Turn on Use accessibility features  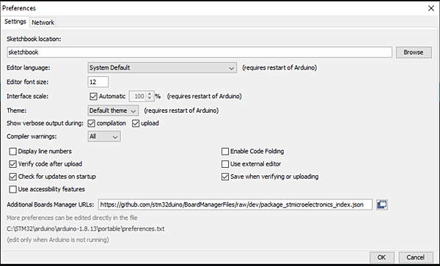(x=13, y=190)
